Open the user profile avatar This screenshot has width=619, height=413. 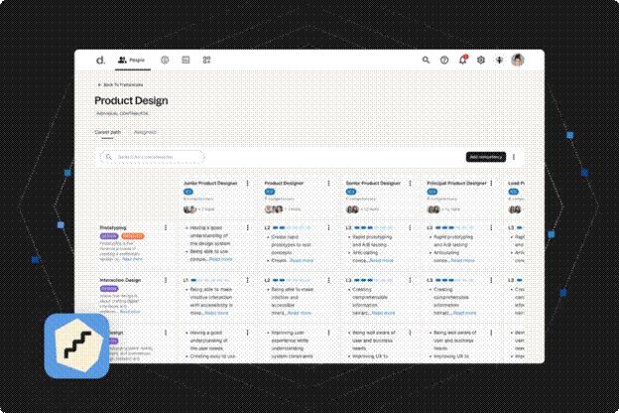pos(518,61)
